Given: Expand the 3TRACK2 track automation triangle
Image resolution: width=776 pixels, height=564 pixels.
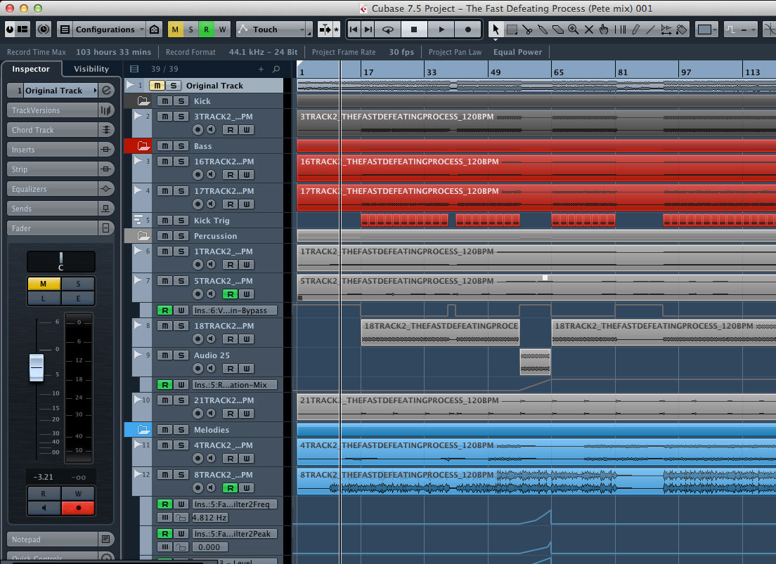Looking at the screenshot, I should coord(138,116).
